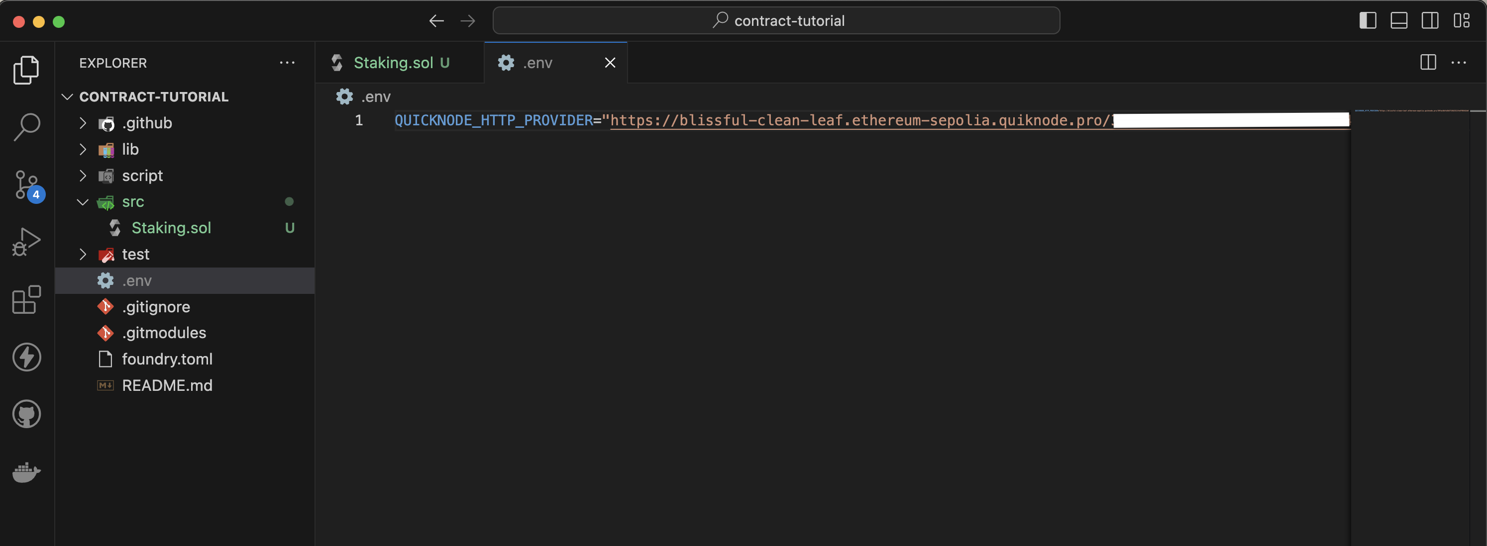The height and width of the screenshot is (546, 1487).
Task: Toggle the secondary side bar layout button
Action: point(1430,21)
